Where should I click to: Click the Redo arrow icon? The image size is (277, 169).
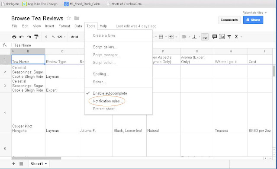[29, 37]
